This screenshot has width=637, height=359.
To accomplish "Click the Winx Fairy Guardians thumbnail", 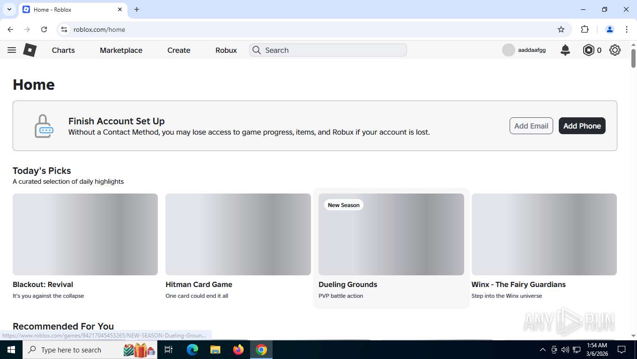I will [x=544, y=234].
